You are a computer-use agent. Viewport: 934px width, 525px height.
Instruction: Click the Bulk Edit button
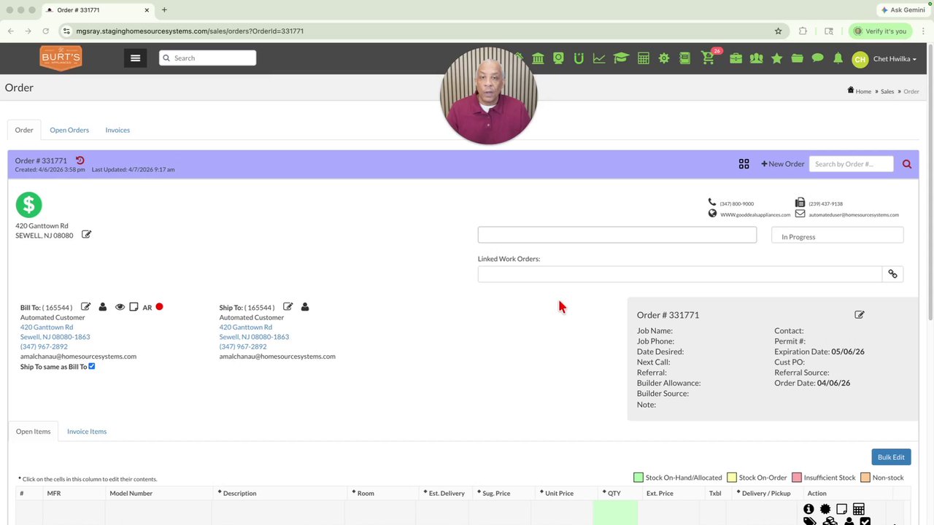(891, 457)
